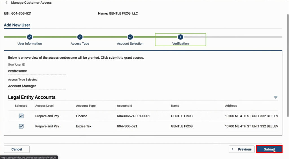
Task: Sort by the Account Id column header
Action: [x=124, y=106]
